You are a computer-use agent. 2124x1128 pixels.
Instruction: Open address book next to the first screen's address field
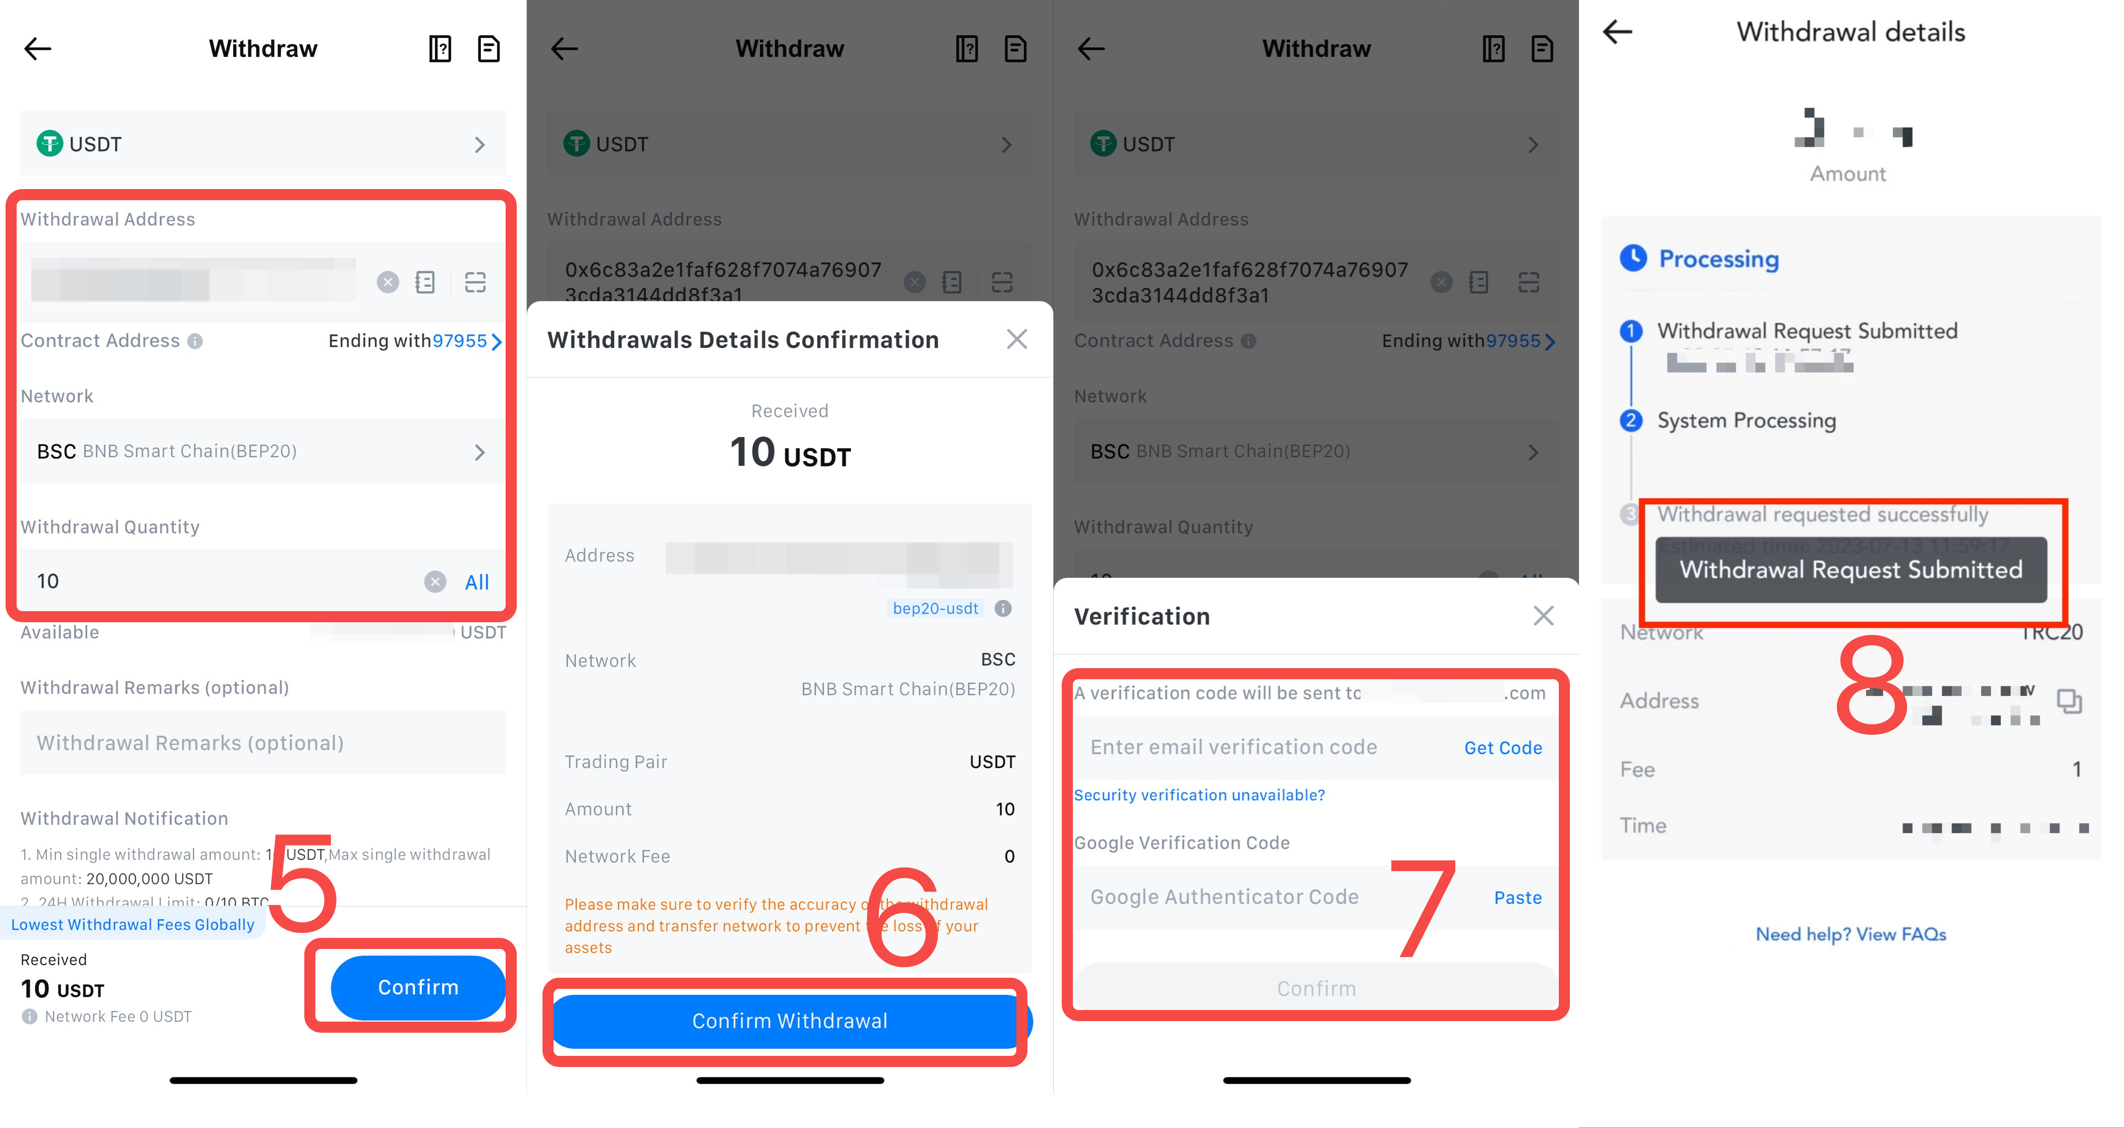point(425,282)
